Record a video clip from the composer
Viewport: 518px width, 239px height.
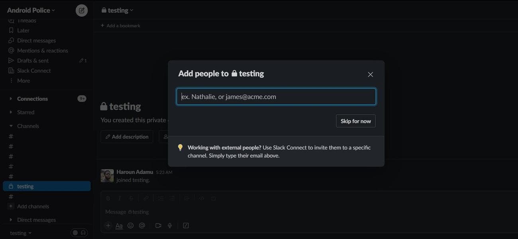click(x=157, y=225)
